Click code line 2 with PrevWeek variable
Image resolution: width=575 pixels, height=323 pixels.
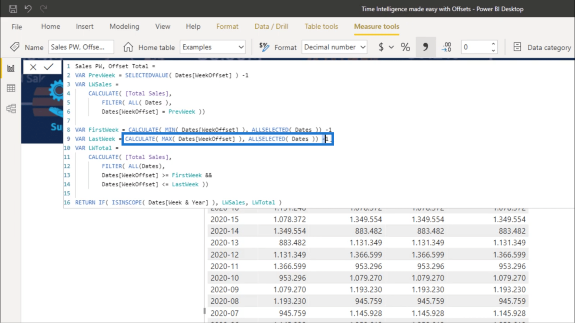[x=162, y=75]
